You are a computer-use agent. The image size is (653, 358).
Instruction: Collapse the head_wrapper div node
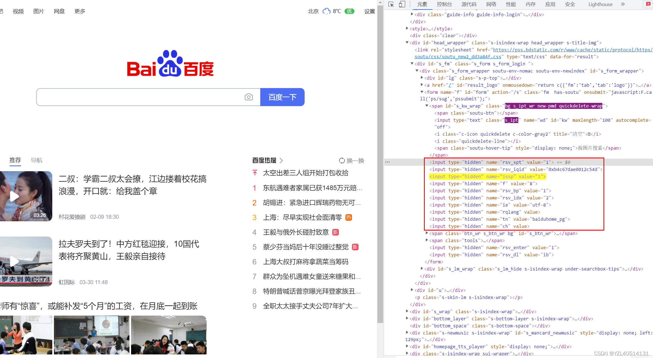(x=407, y=43)
